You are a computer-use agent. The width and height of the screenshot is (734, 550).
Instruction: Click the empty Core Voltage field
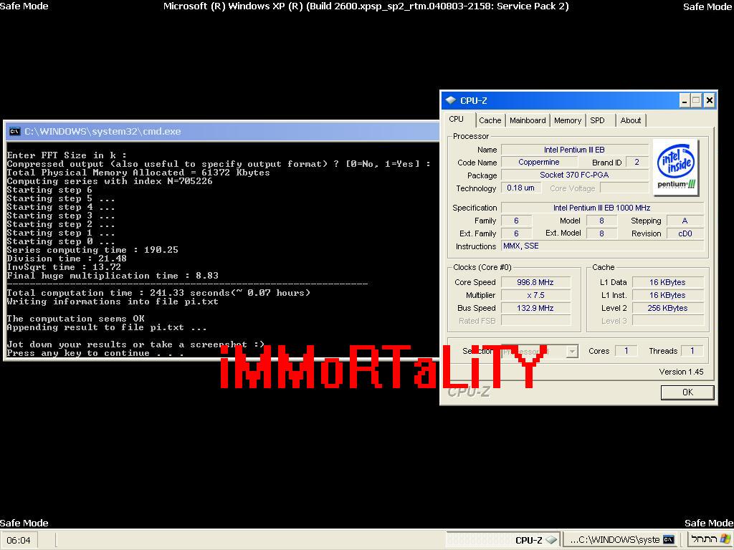click(x=624, y=188)
